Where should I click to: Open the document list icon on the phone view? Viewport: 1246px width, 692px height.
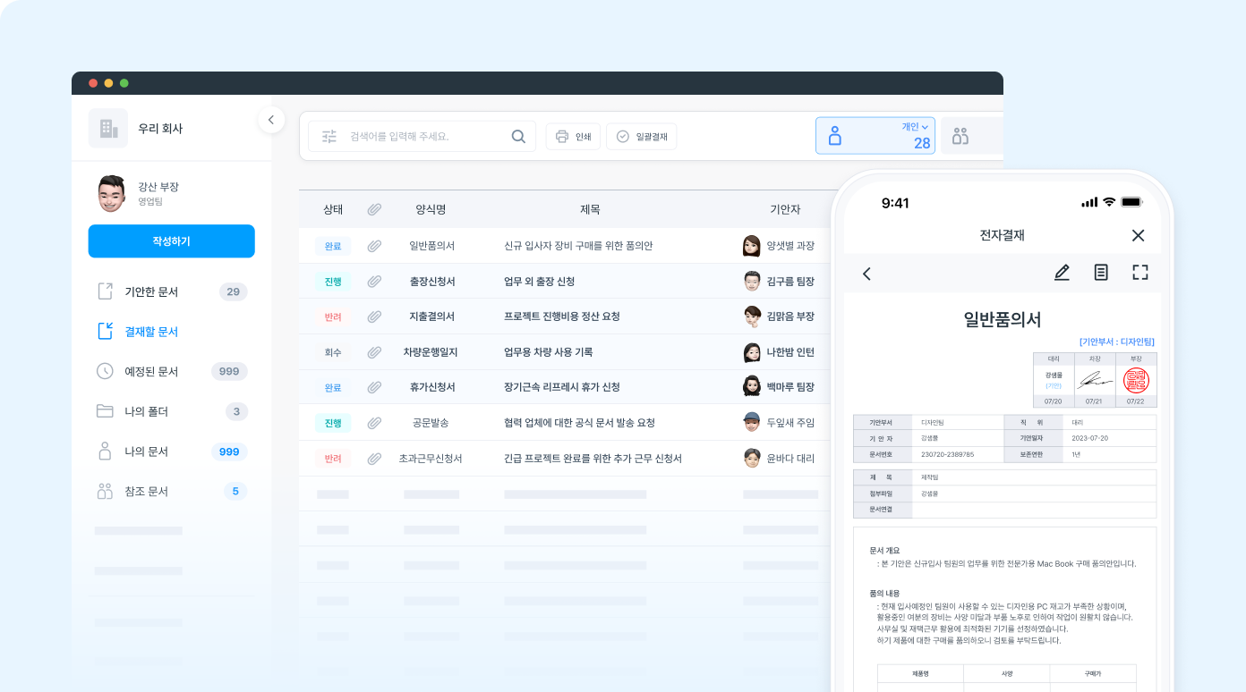[1101, 274]
